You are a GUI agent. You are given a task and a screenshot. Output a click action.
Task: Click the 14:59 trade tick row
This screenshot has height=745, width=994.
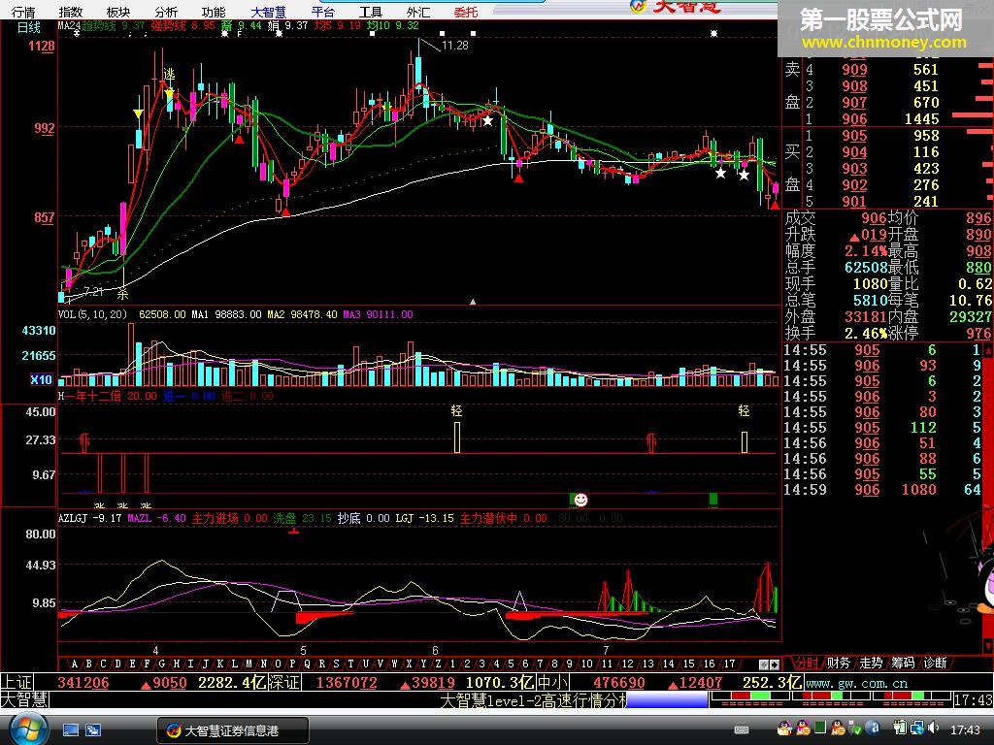[x=882, y=490]
